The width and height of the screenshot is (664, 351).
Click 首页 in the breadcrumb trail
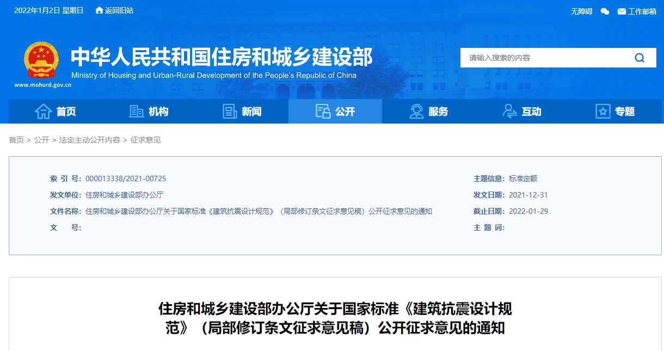pyautogui.click(x=16, y=140)
